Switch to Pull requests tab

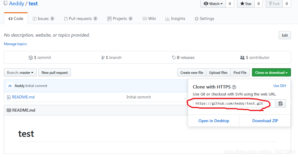tap(81, 18)
